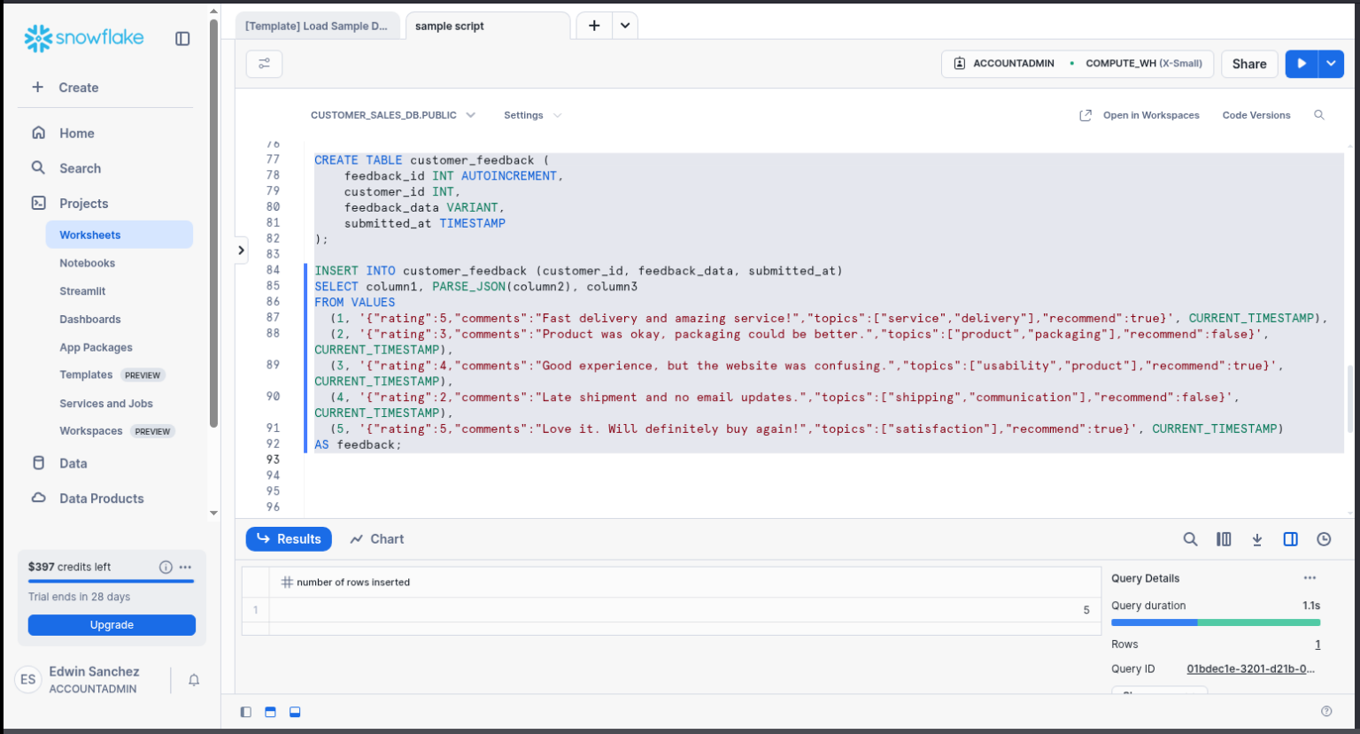Screen dimensions: 1360x734
Task: Toggle the left panel layout at the bottom
Action: pos(246,712)
